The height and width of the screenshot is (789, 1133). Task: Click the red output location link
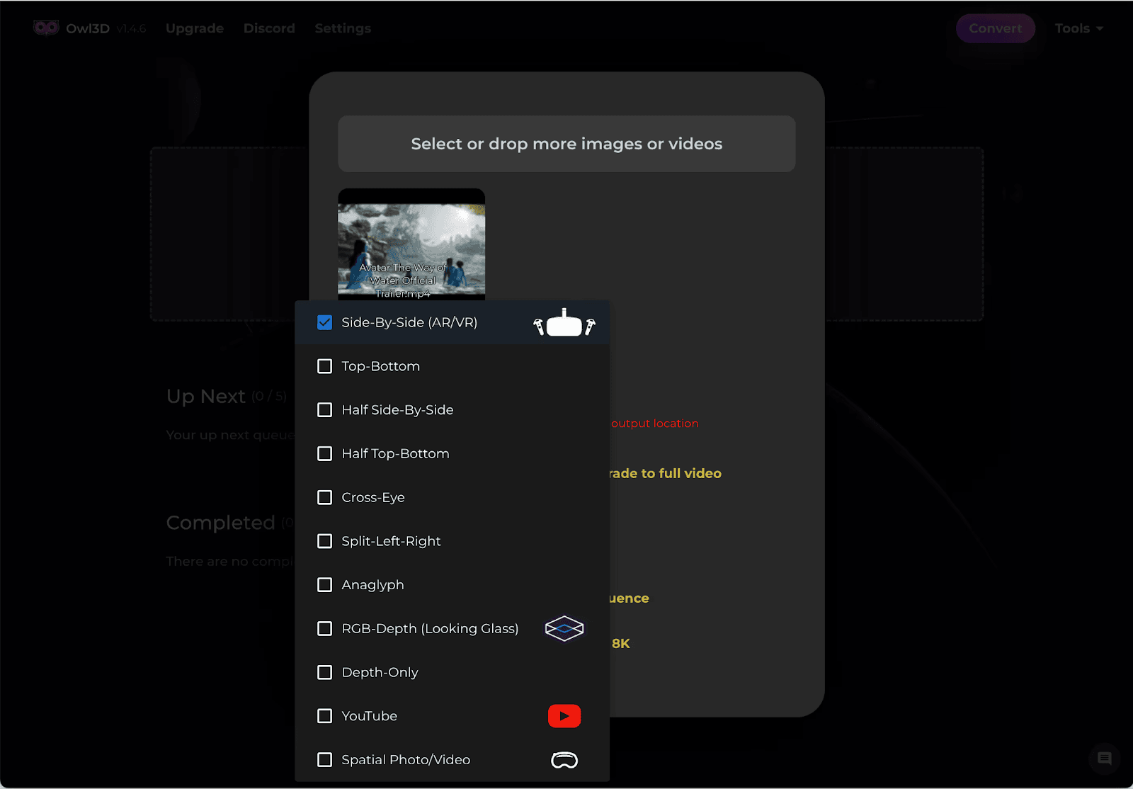coord(655,424)
